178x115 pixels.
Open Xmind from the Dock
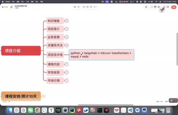79,110
